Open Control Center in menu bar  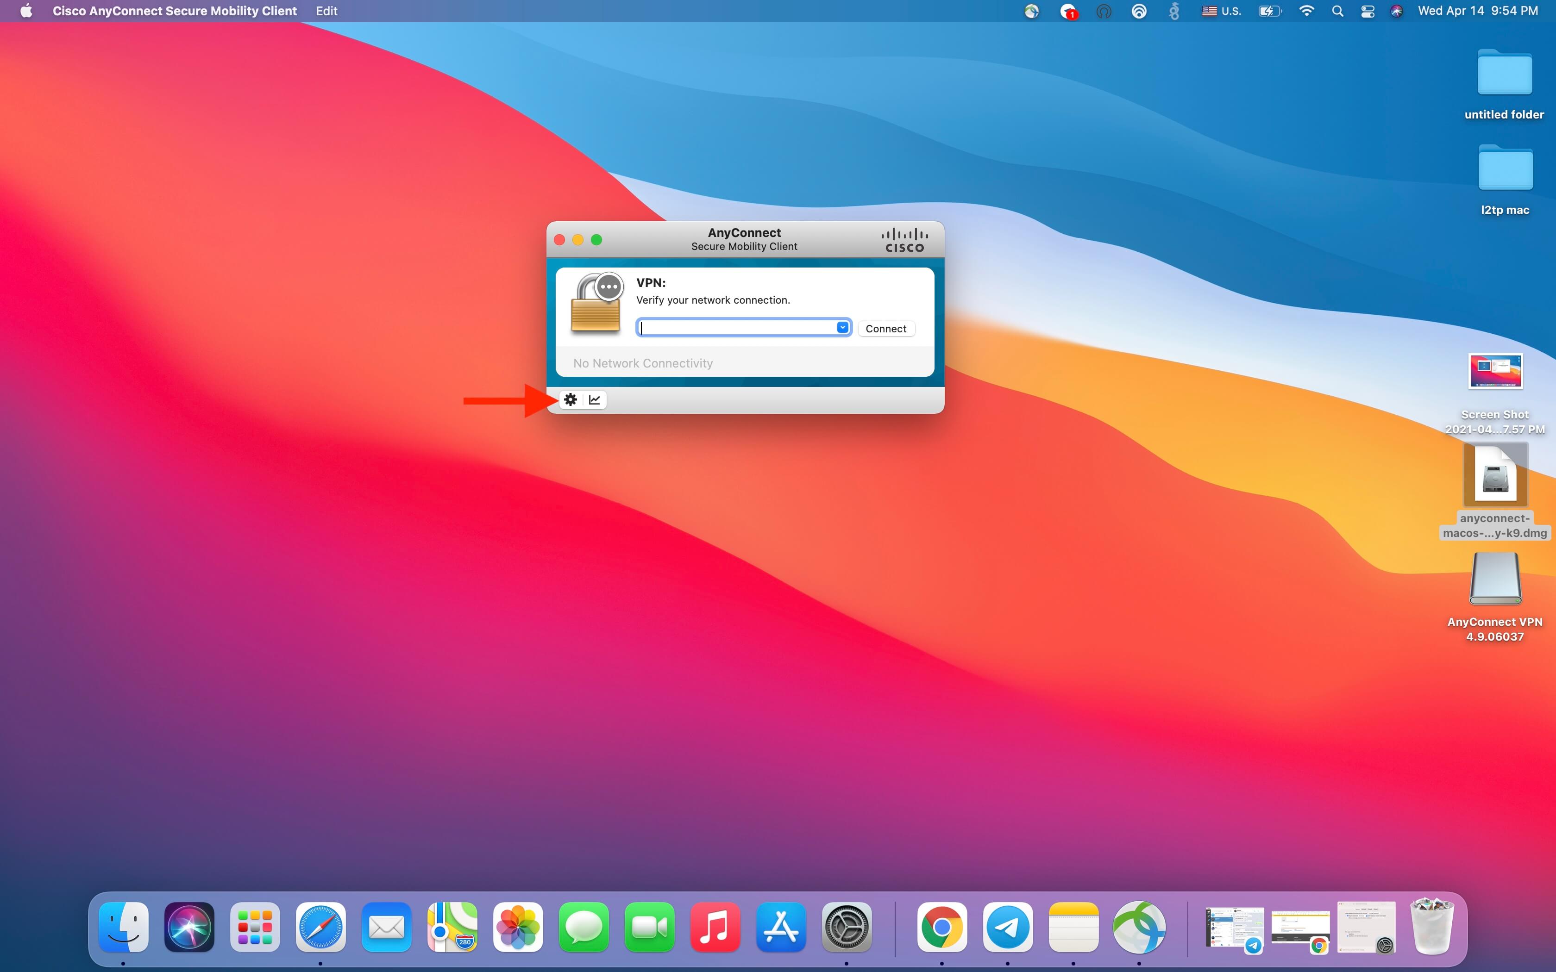pos(1368,11)
